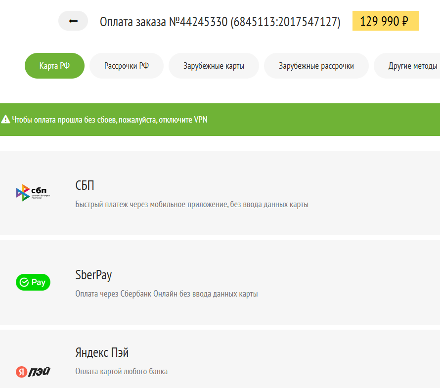The width and height of the screenshot is (440, 388).
Task: Click the yellow 129 990 ₽ price badge
Action: (385, 21)
